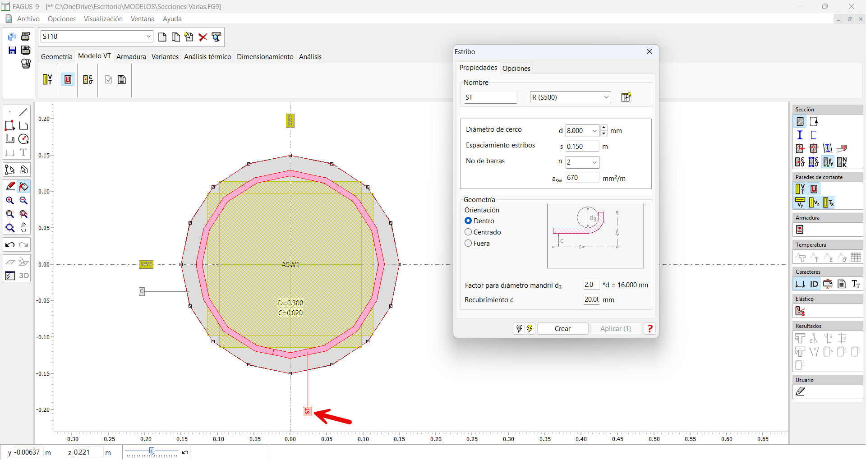Select the pan hand tool
The image size is (866, 460).
click(x=24, y=228)
